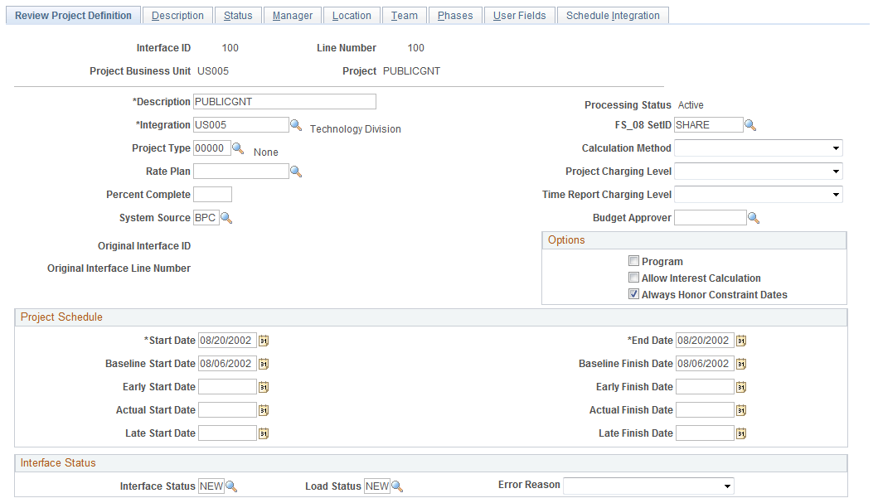
Task: Open the Project Charging Level dropdown
Action: [758, 172]
